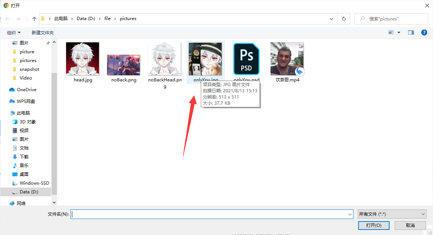The height and width of the screenshot is (235, 433).
Task: Open OneDrive in the sidebar
Action: 26,89
